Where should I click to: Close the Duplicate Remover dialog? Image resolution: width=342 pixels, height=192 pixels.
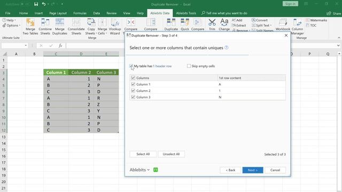pyautogui.click(x=286, y=36)
